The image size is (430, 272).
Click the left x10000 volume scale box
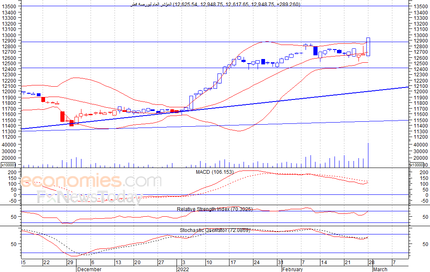(8, 165)
